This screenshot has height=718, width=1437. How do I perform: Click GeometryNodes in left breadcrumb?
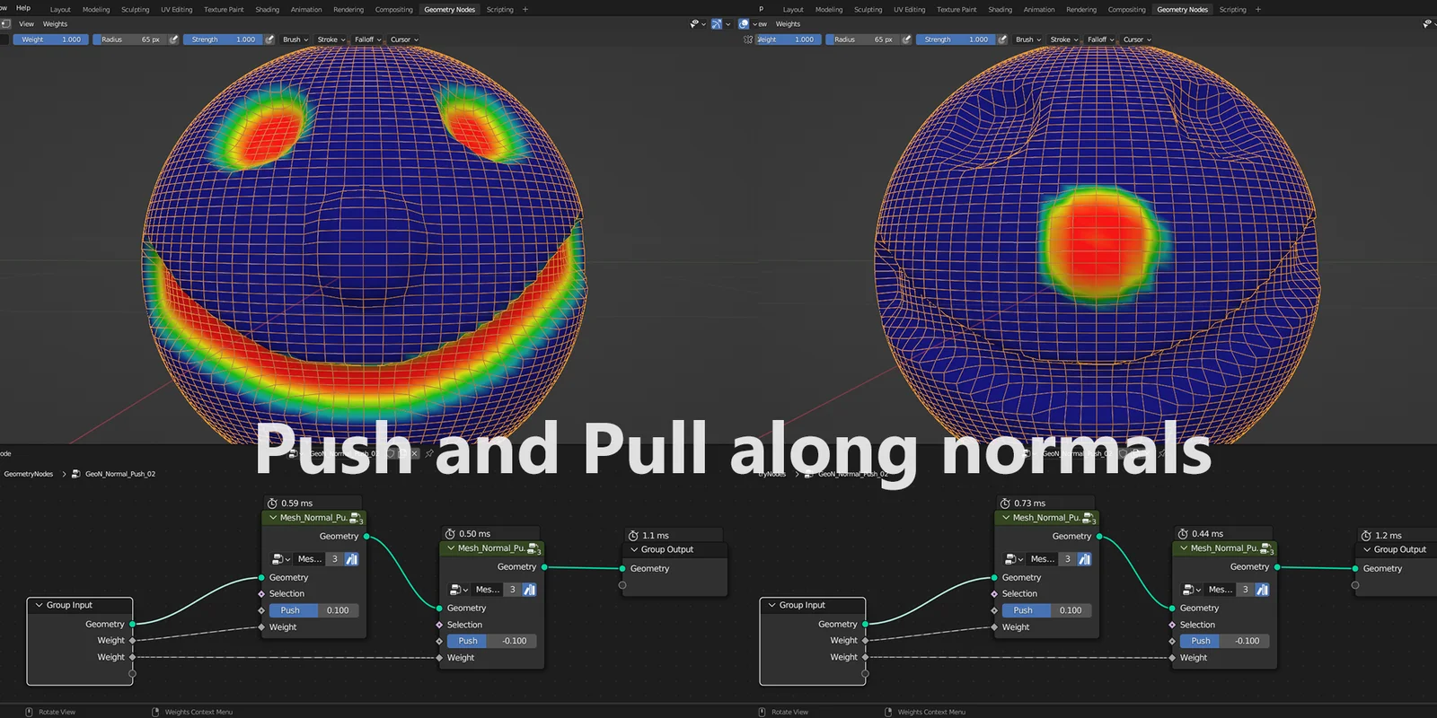pos(29,474)
